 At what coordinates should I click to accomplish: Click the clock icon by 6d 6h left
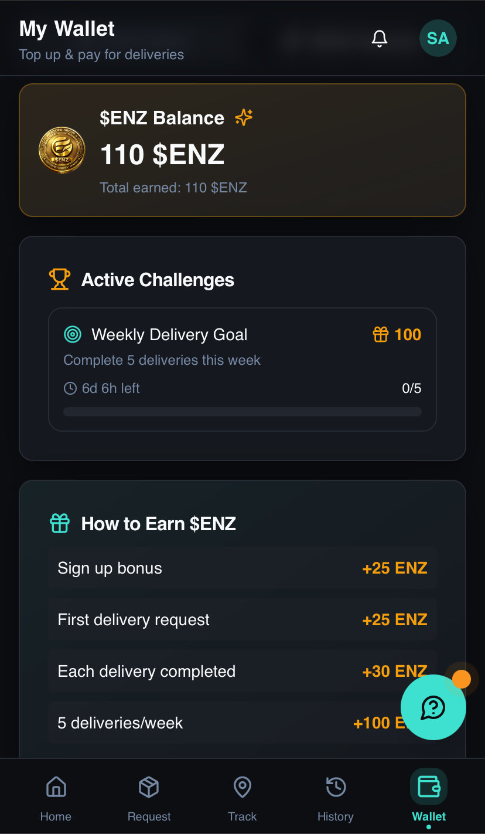pos(70,388)
